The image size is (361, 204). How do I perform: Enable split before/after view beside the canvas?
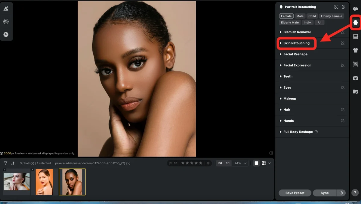pyautogui.click(x=271, y=153)
